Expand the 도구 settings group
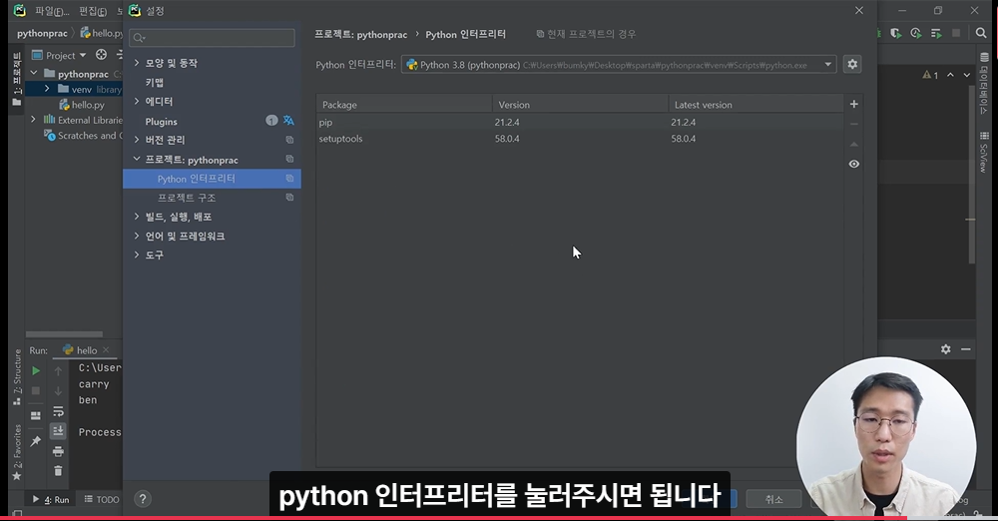This screenshot has width=998, height=521. point(136,255)
